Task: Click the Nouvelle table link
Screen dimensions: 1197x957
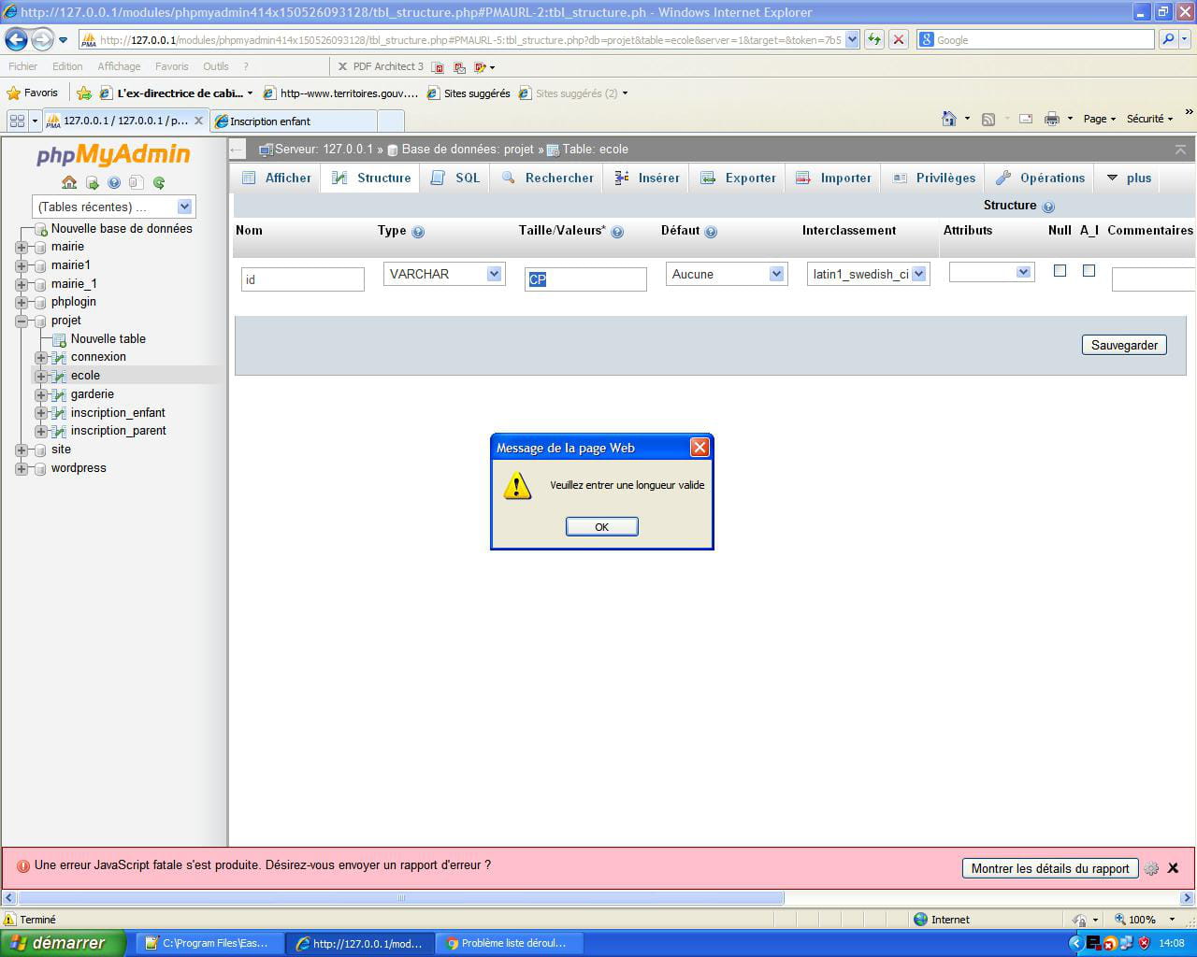Action: click(x=108, y=339)
